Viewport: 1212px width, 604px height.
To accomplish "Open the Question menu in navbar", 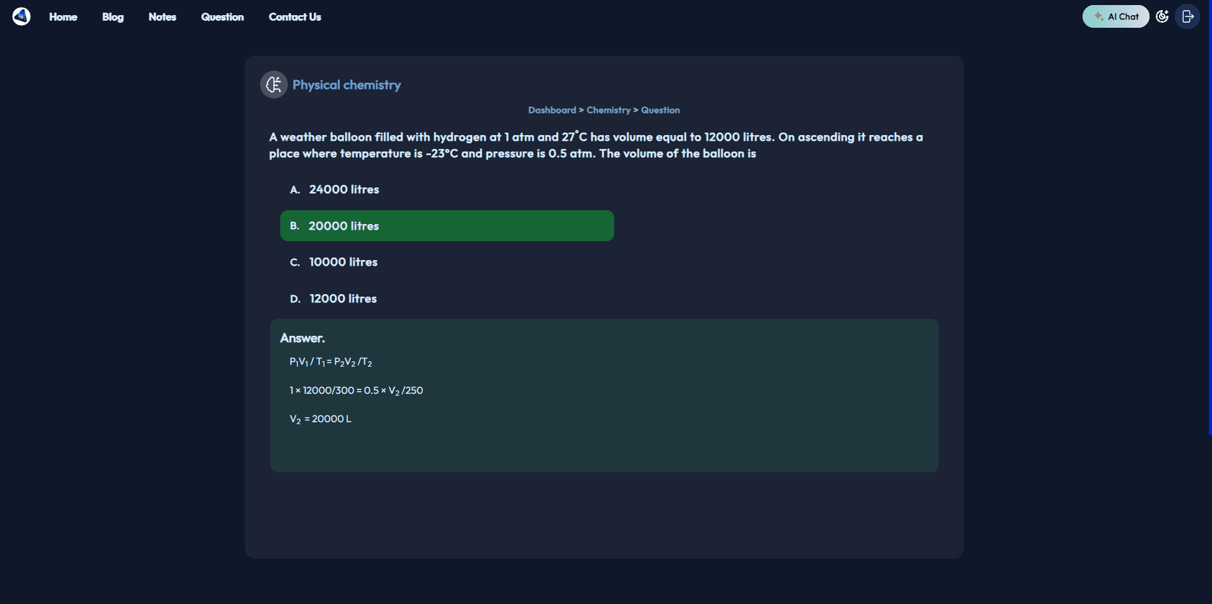I will tap(222, 17).
